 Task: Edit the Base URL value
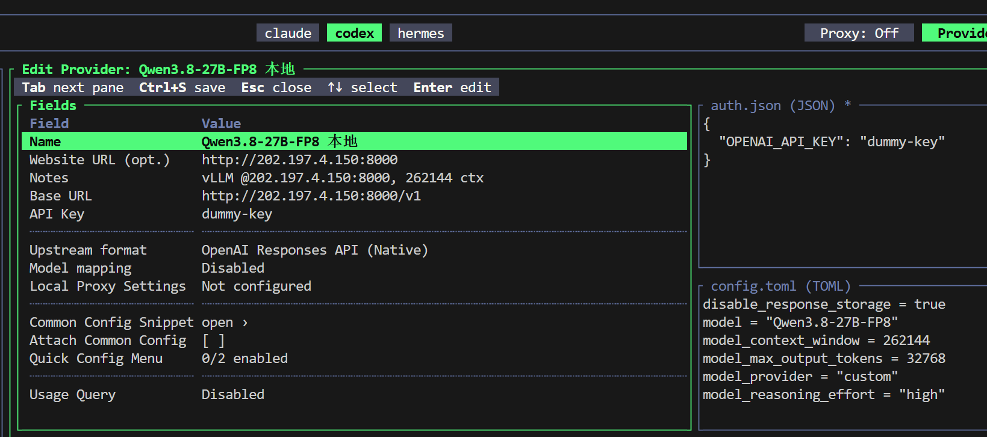point(311,196)
